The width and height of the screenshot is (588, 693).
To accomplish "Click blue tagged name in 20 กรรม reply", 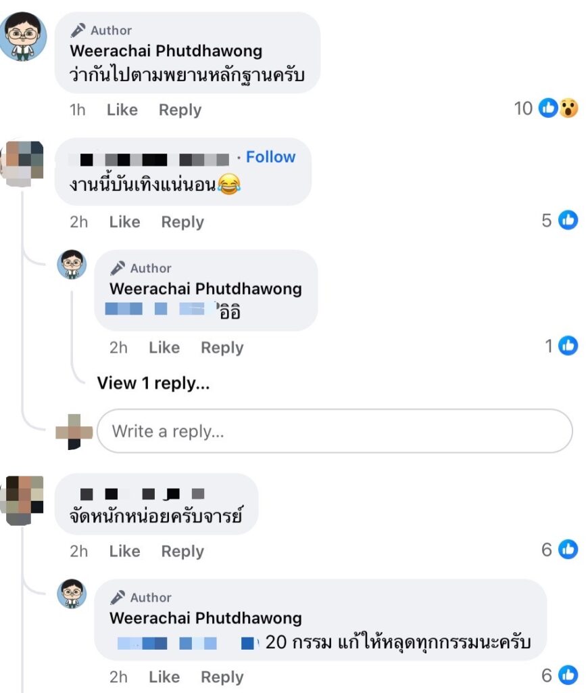I will (186, 643).
